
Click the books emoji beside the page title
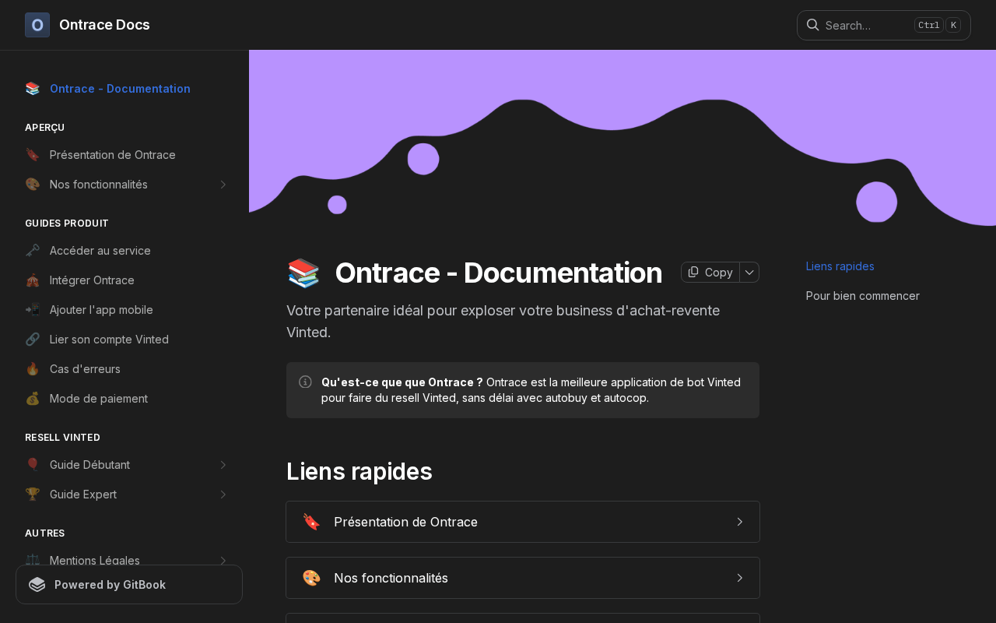[303, 273]
